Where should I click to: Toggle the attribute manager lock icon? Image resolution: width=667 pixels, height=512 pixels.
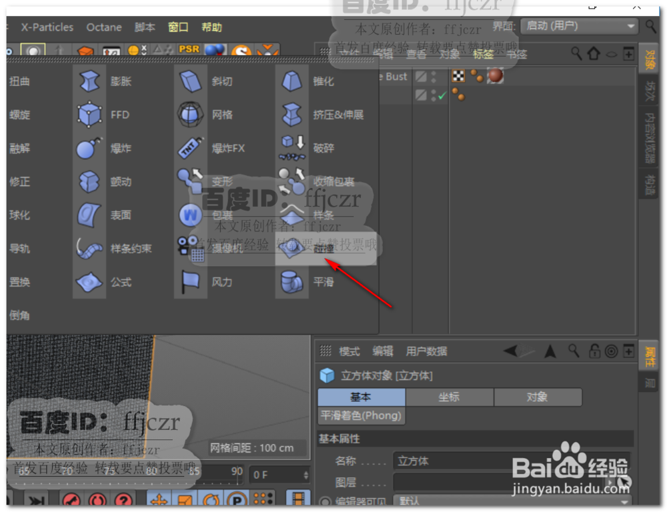(x=594, y=351)
